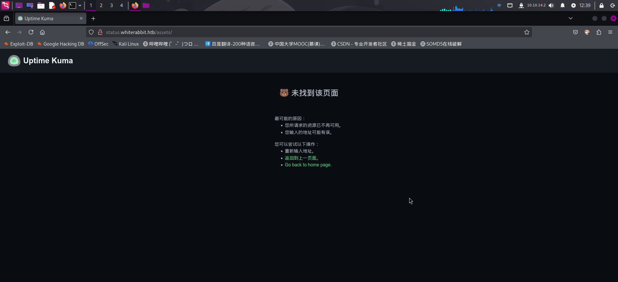Open the CSDN bookmark
This screenshot has height=282, width=618.
(x=359, y=44)
